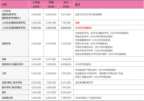
Task: Click the '学费' column header
Action: click(x=51, y=2)
